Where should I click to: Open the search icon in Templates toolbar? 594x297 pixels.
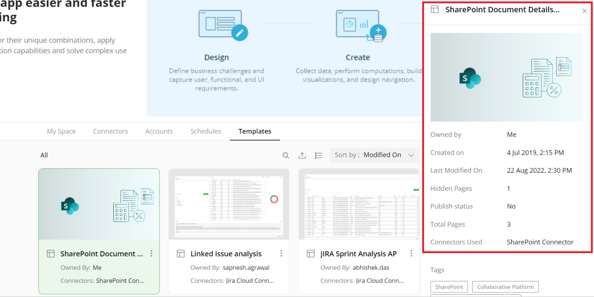coord(286,155)
